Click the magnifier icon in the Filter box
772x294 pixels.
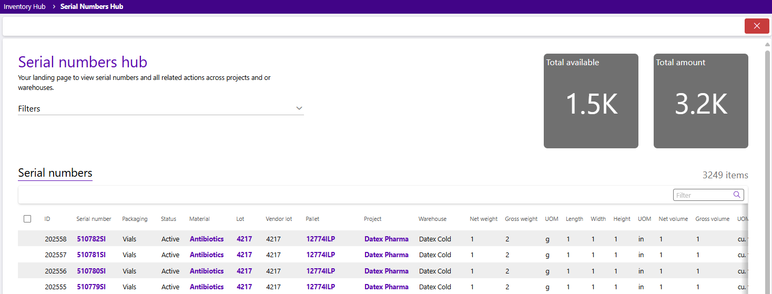tap(737, 195)
